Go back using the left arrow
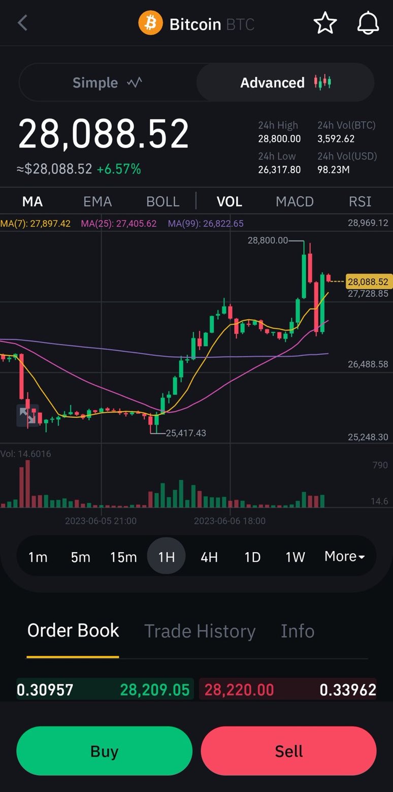Screen dimensions: 393x792 (22, 23)
